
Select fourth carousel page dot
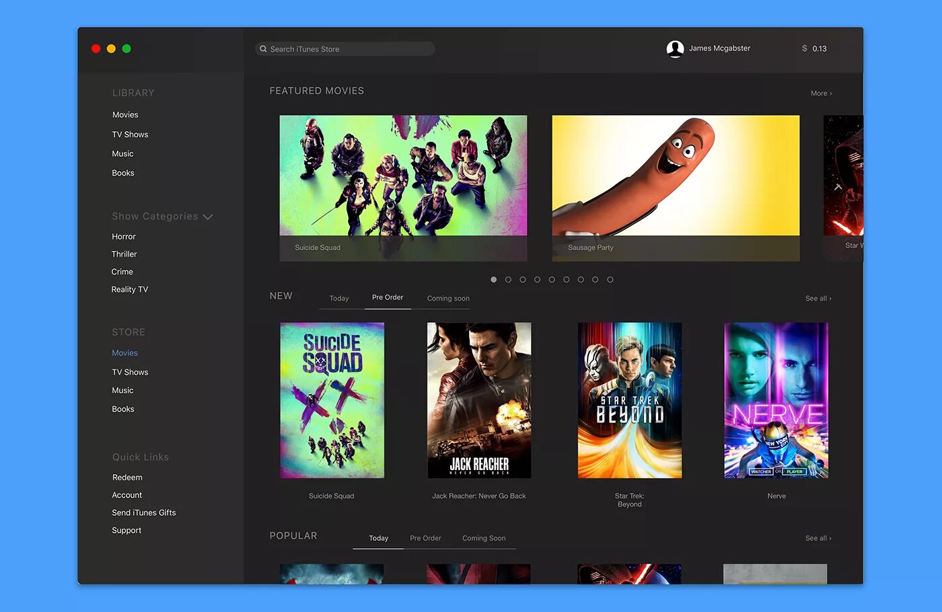[537, 279]
